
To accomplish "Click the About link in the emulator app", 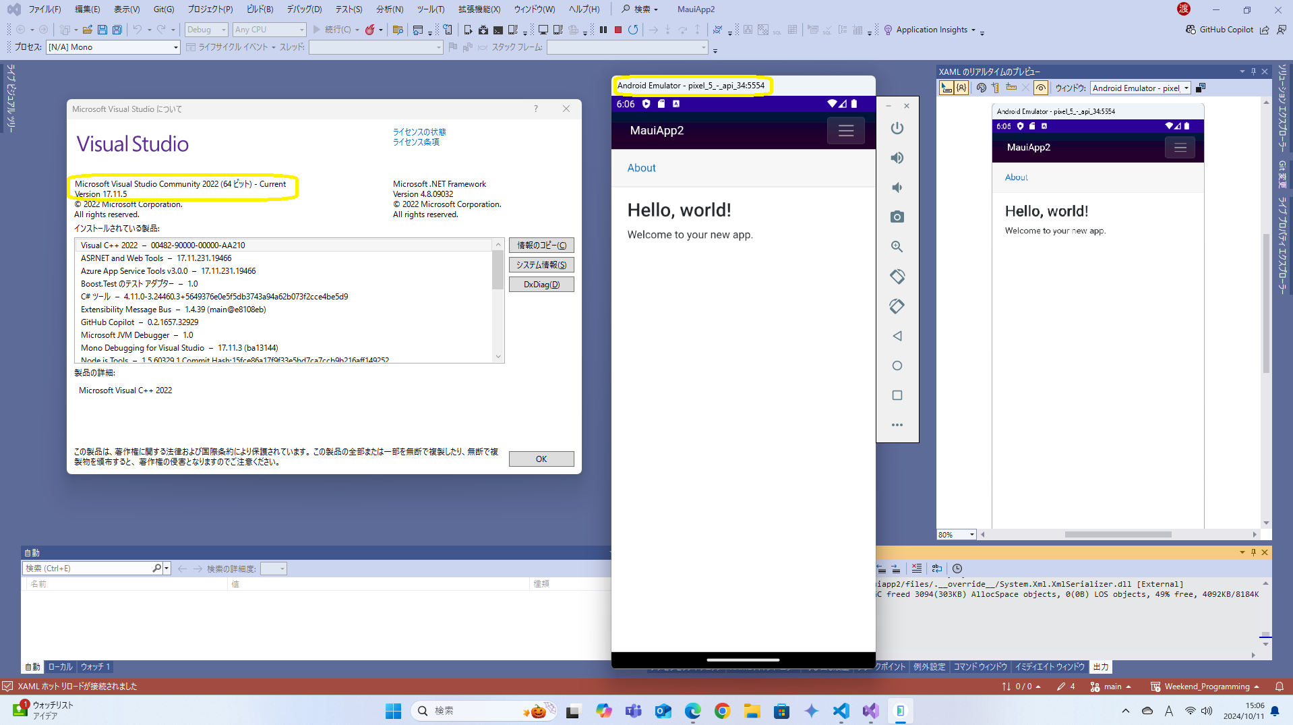I will click(641, 168).
